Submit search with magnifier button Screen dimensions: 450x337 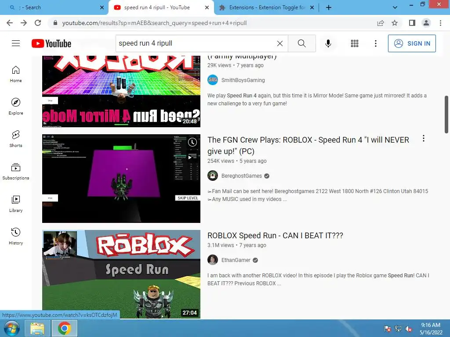(301, 43)
